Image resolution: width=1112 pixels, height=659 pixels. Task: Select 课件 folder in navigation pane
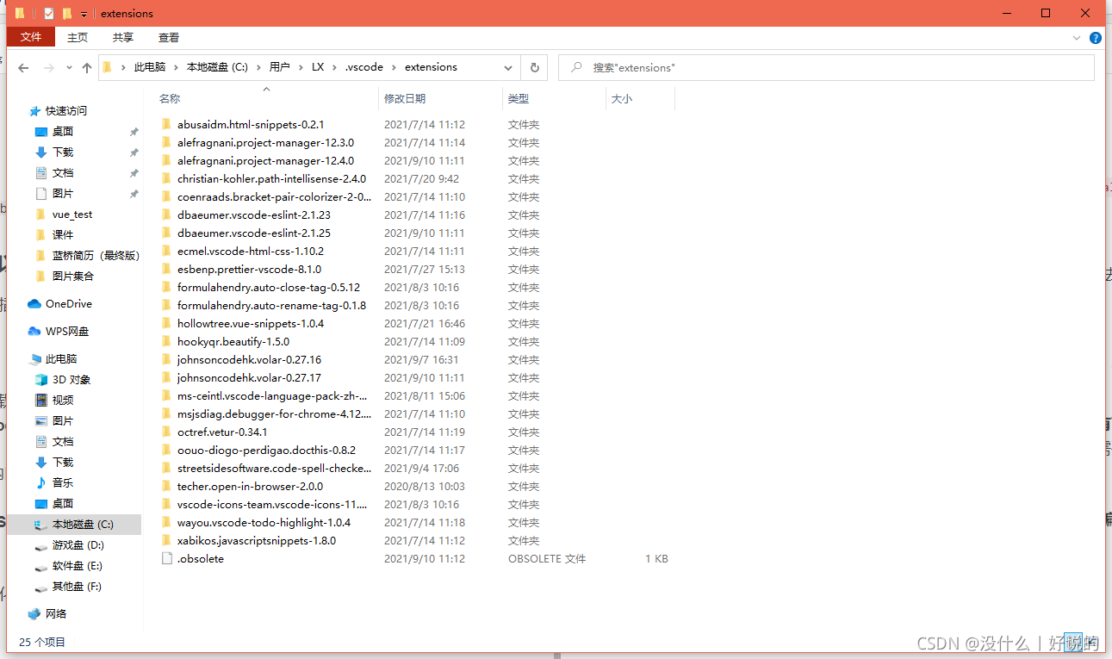tap(63, 235)
